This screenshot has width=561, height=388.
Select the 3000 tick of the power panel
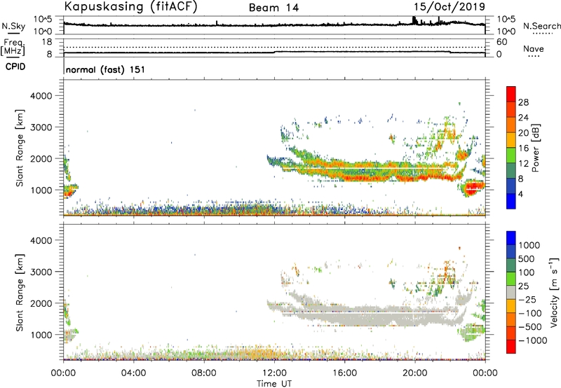41,127
